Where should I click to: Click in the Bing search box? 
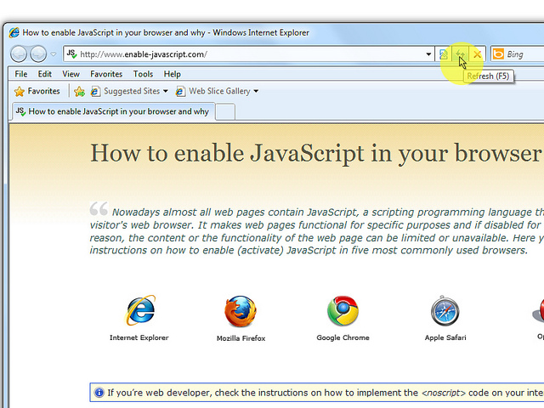click(x=523, y=54)
